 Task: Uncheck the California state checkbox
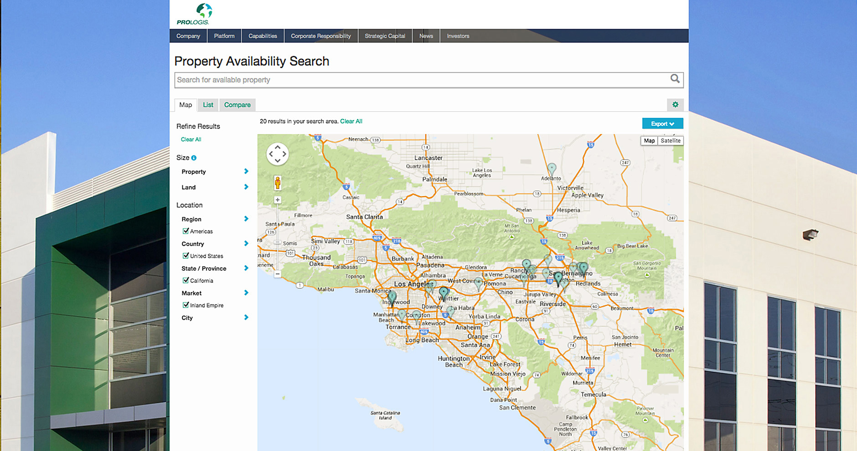186,280
